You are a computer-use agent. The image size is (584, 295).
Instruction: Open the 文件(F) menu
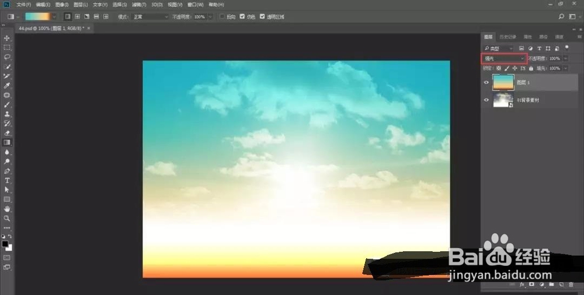pos(24,5)
